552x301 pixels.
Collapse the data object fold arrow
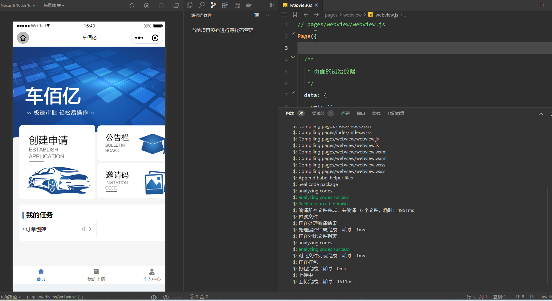tap(293, 93)
